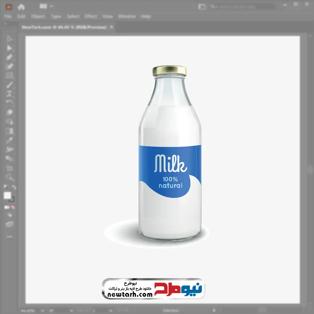This screenshot has height=314, width=314.
Task: Select the Selection tool arrow
Action: 9,39
